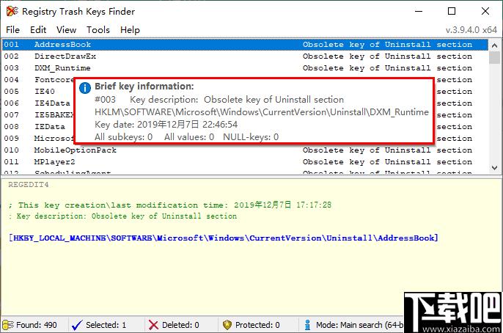503x333 pixels.
Task: Click 'Protected: 0' in status bar
Action: pyautogui.click(x=257, y=325)
